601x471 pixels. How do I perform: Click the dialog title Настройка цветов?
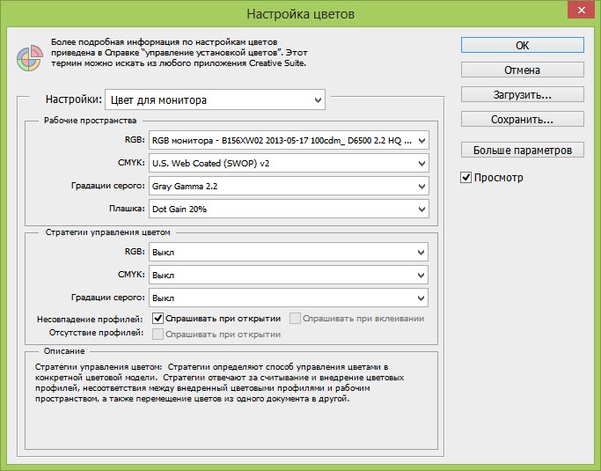tap(301, 14)
